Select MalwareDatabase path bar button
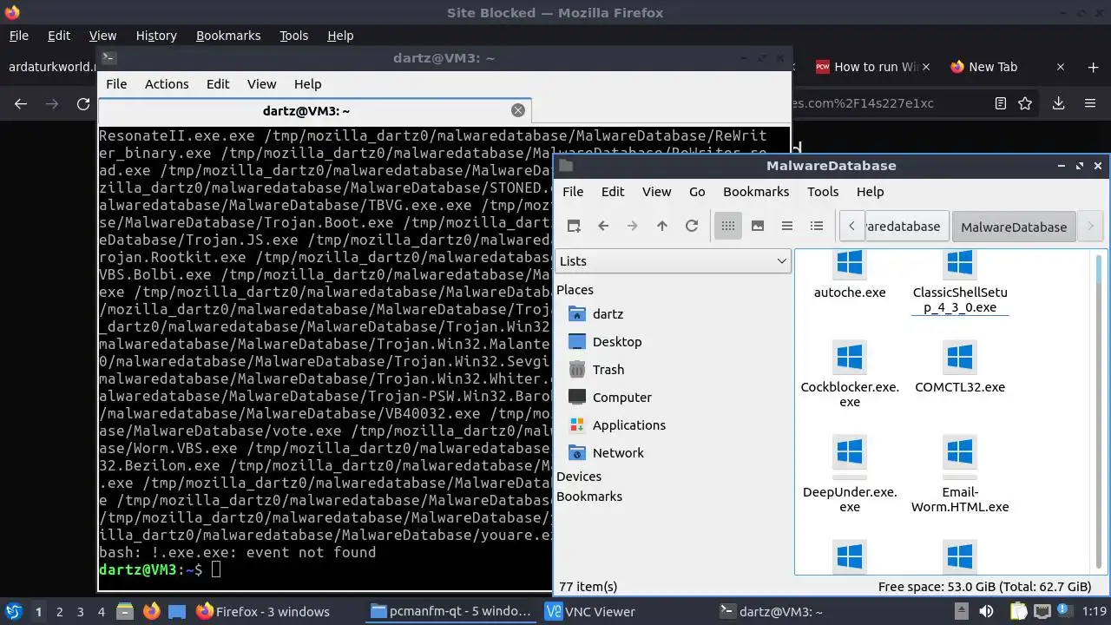 (x=1014, y=227)
